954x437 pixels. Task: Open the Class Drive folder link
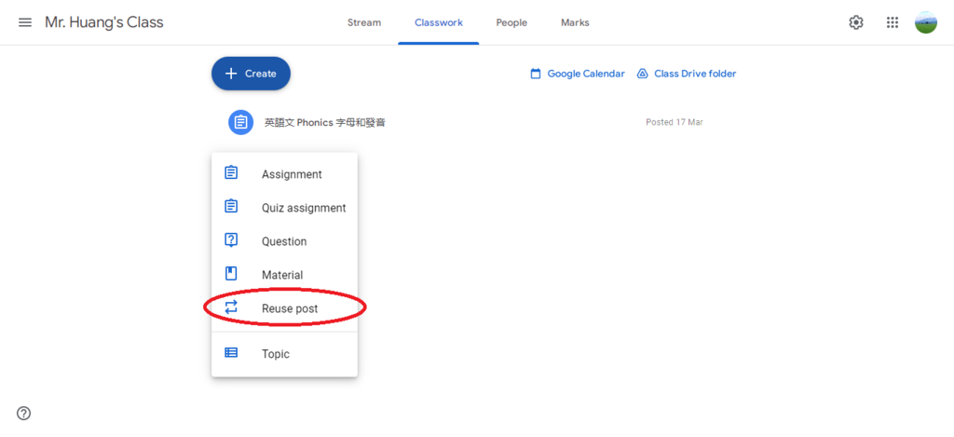(695, 74)
